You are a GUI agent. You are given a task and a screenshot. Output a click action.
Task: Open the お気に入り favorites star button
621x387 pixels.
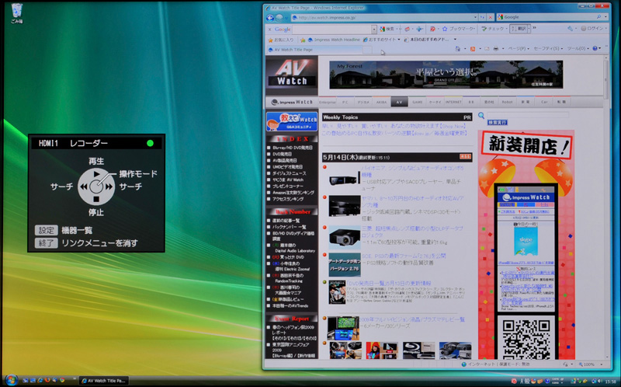[281, 40]
